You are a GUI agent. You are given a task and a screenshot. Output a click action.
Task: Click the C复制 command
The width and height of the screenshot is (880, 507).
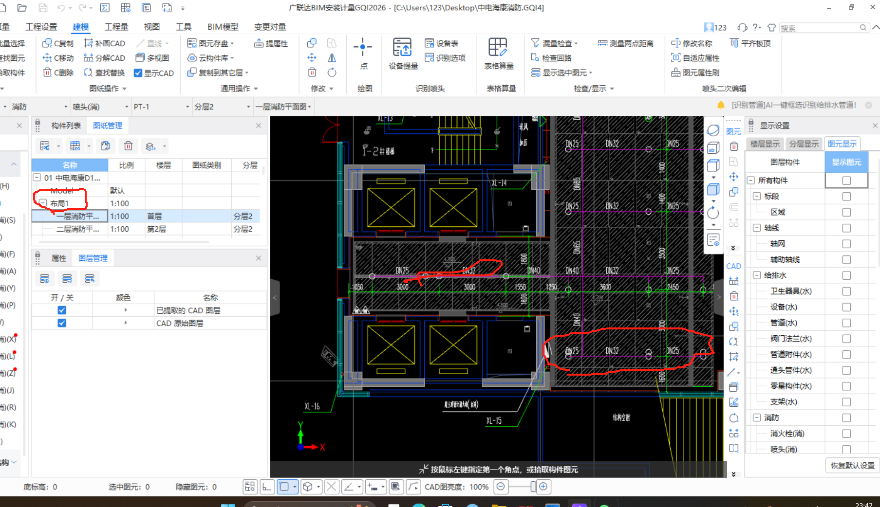pos(58,43)
